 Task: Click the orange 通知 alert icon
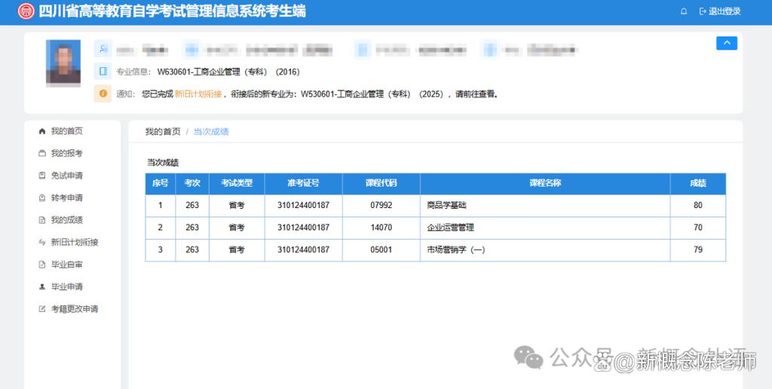pos(103,93)
